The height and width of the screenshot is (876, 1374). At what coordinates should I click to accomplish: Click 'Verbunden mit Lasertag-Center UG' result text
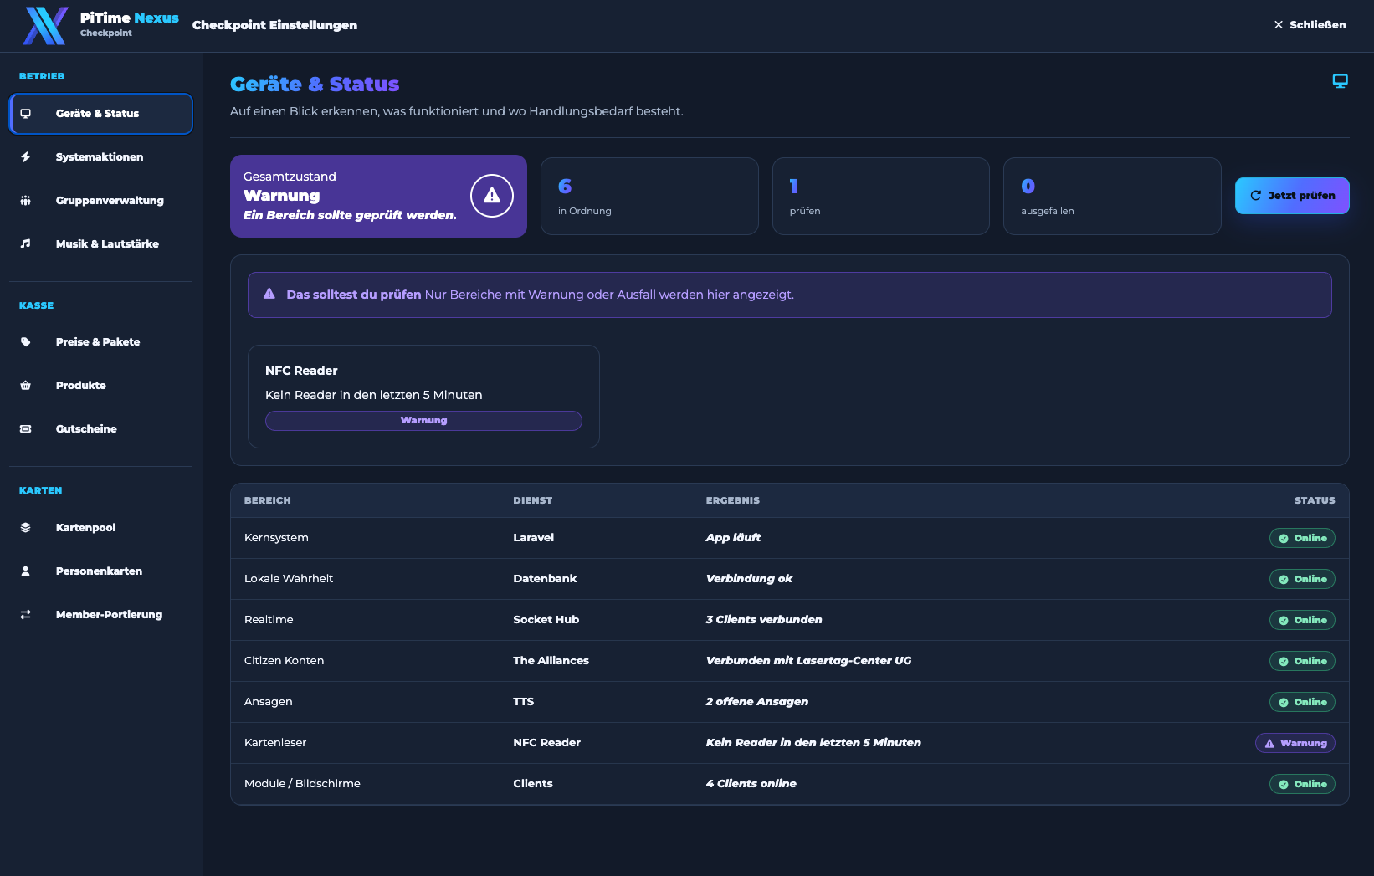808,661
